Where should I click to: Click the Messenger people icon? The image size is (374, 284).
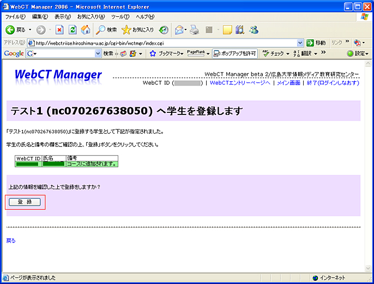(254, 30)
